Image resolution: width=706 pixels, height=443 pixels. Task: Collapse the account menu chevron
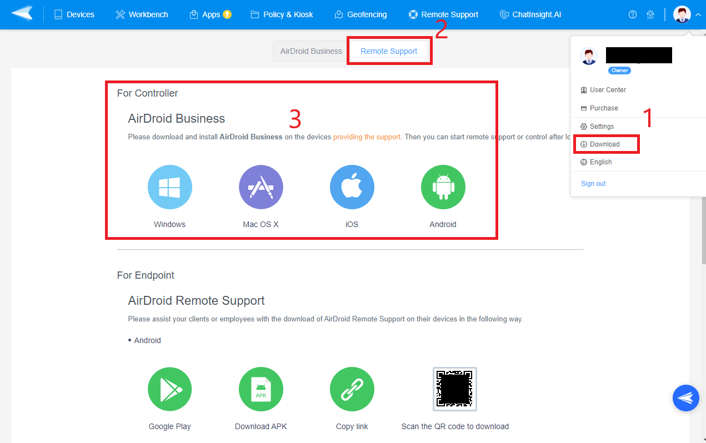pos(698,15)
